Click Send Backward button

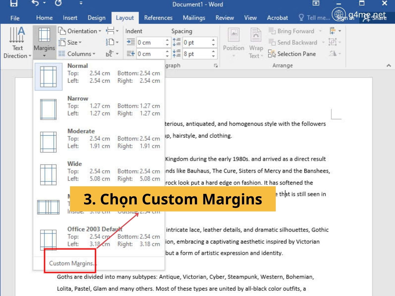click(293, 43)
